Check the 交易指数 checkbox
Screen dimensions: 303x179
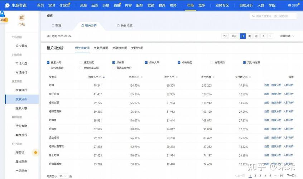pos(212,62)
